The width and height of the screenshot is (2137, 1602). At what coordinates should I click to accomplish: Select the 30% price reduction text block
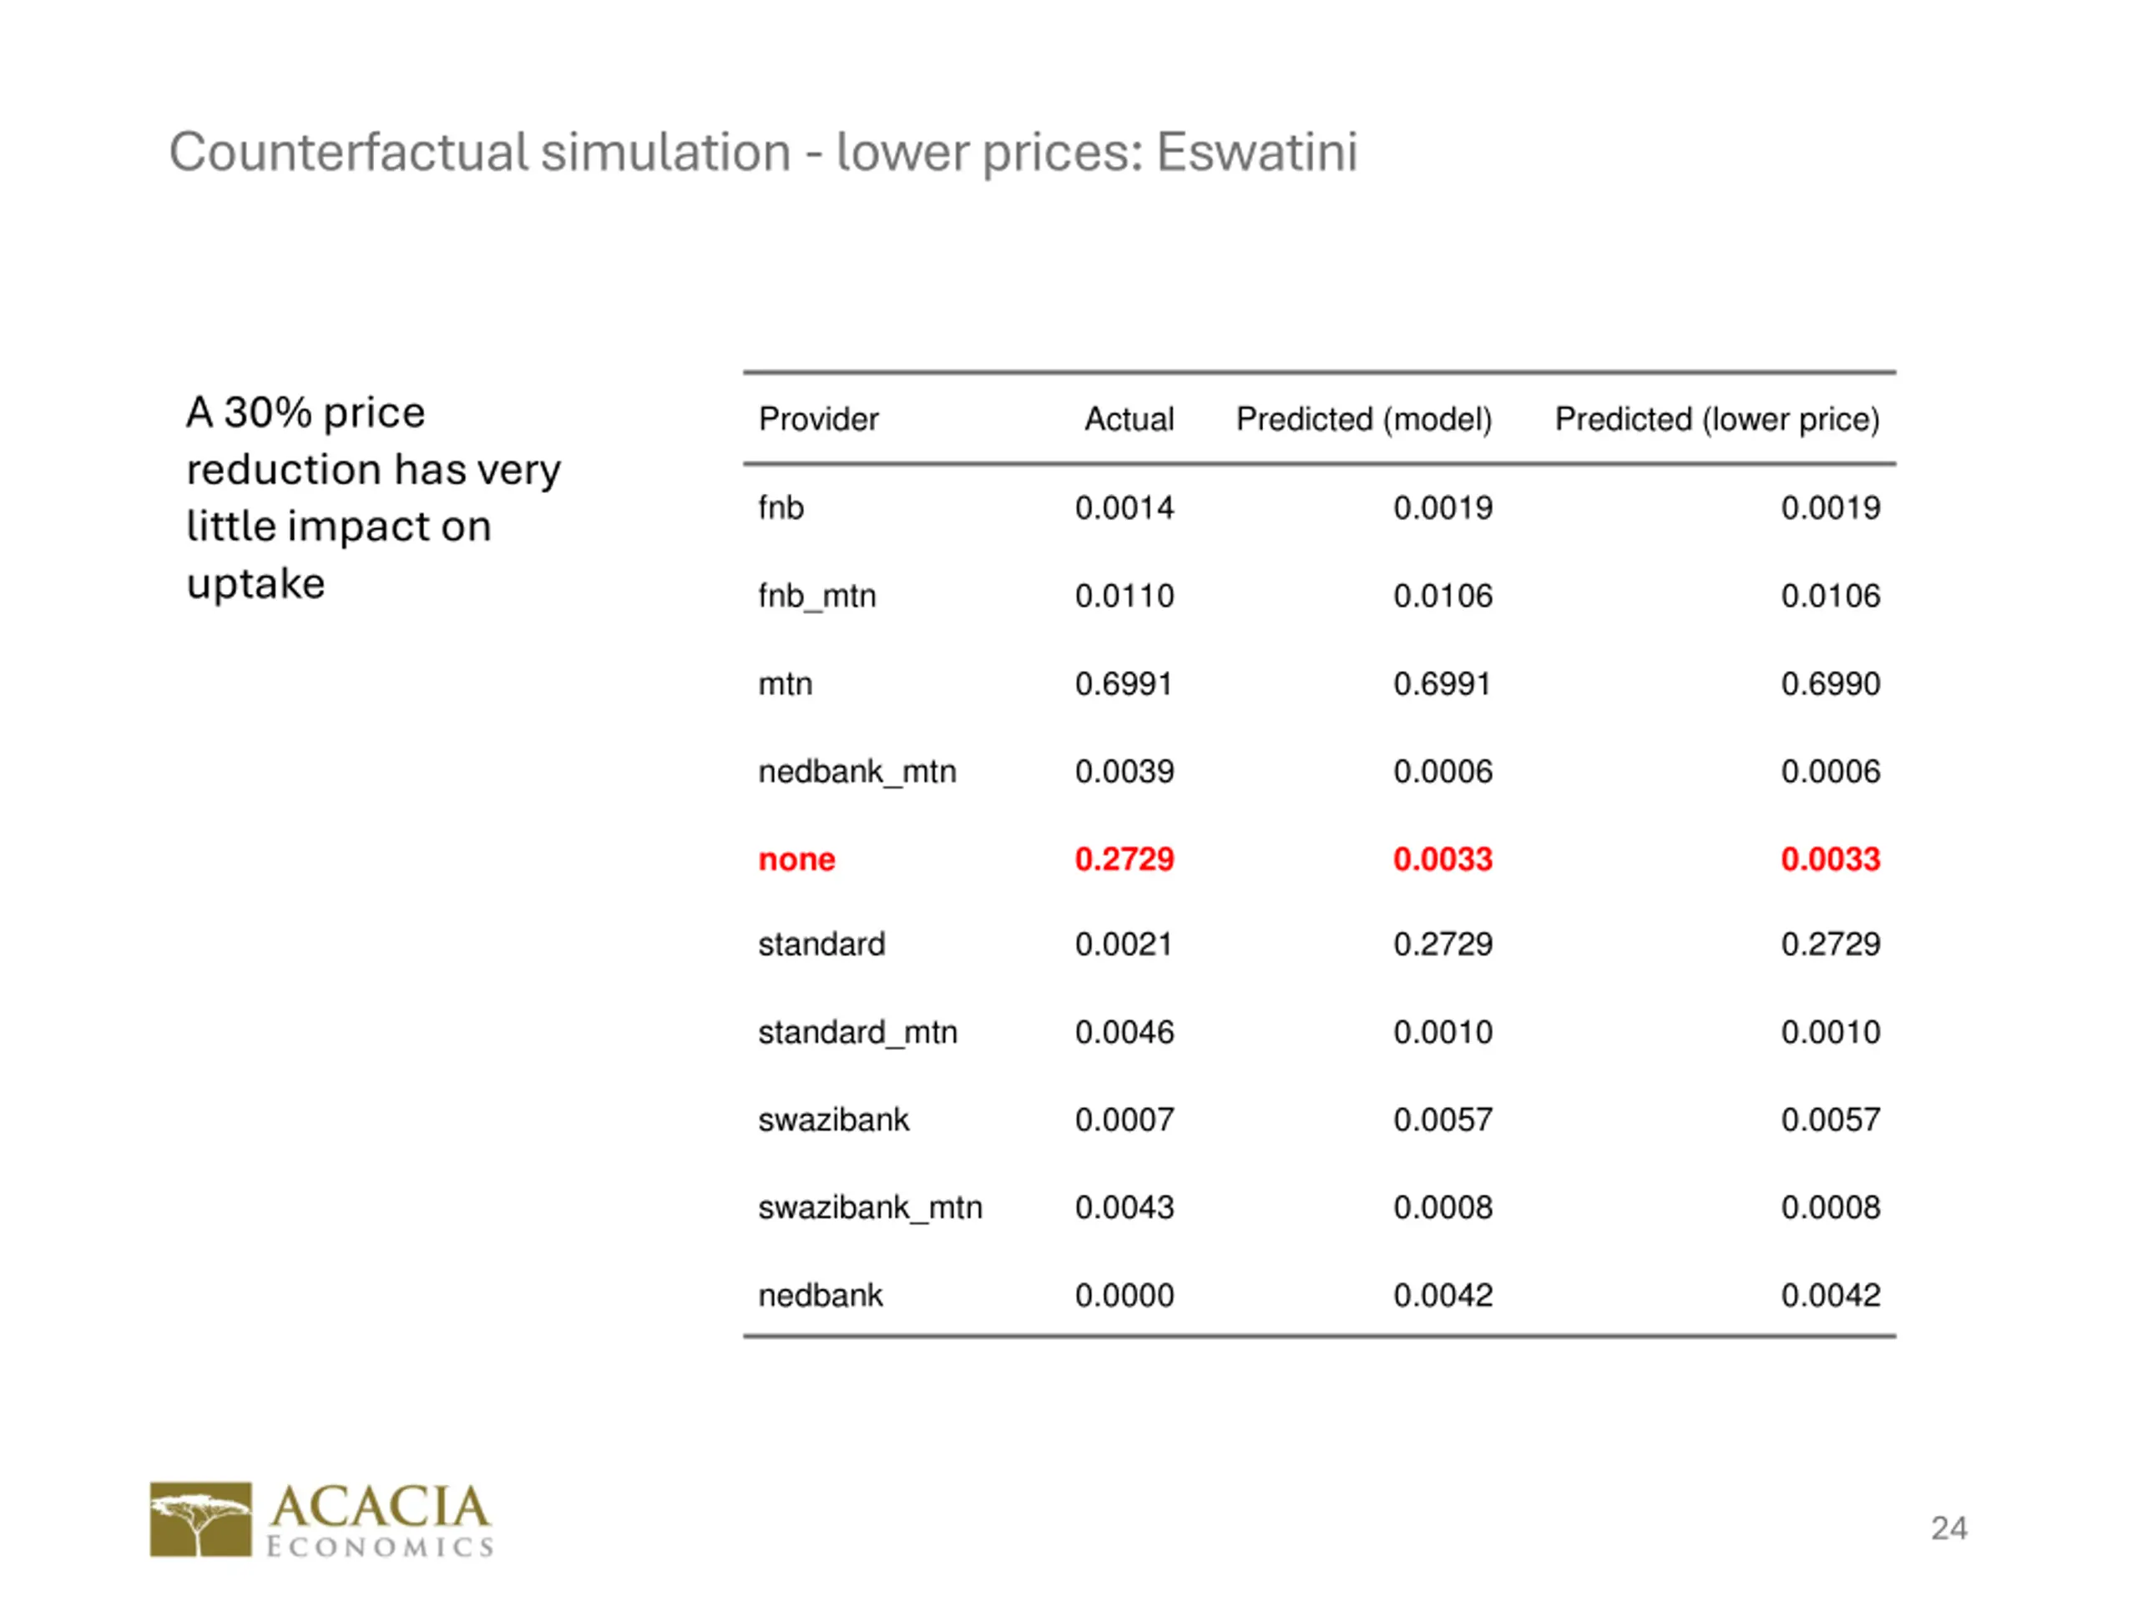[x=373, y=497]
